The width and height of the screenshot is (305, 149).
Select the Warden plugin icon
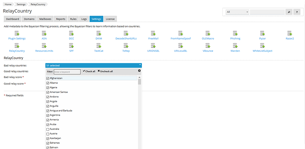click(x=235, y=45)
